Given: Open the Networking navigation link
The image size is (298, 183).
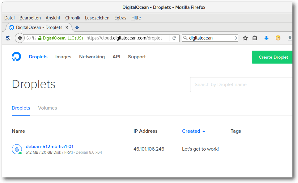Looking at the screenshot, I should pyautogui.click(x=92, y=57).
